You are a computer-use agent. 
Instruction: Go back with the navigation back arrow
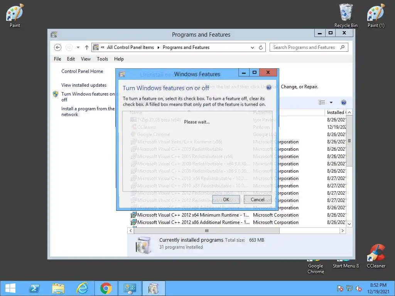(x=58, y=47)
